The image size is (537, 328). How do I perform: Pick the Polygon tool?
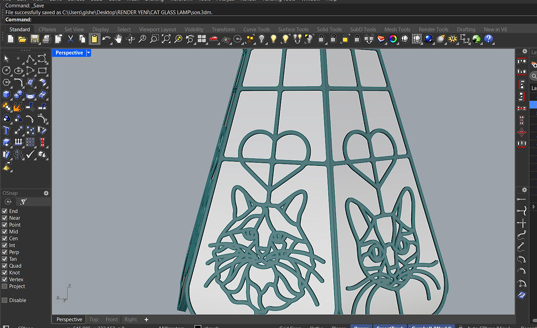pos(6,83)
